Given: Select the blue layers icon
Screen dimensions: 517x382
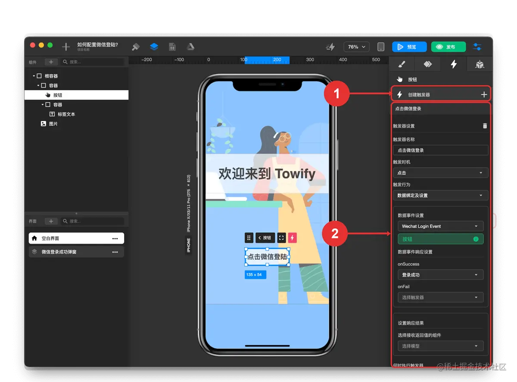Looking at the screenshot, I should coord(154,47).
